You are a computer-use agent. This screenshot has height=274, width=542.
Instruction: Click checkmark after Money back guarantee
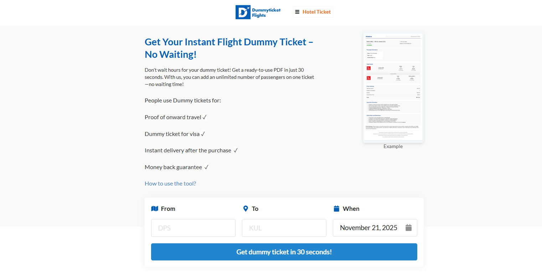click(206, 167)
